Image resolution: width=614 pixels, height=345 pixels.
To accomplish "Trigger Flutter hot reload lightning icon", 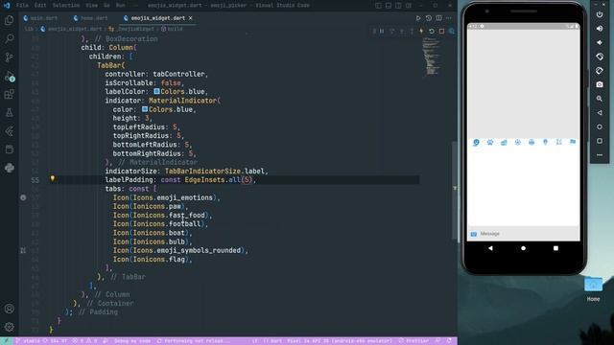I will click(x=421, y=31).
